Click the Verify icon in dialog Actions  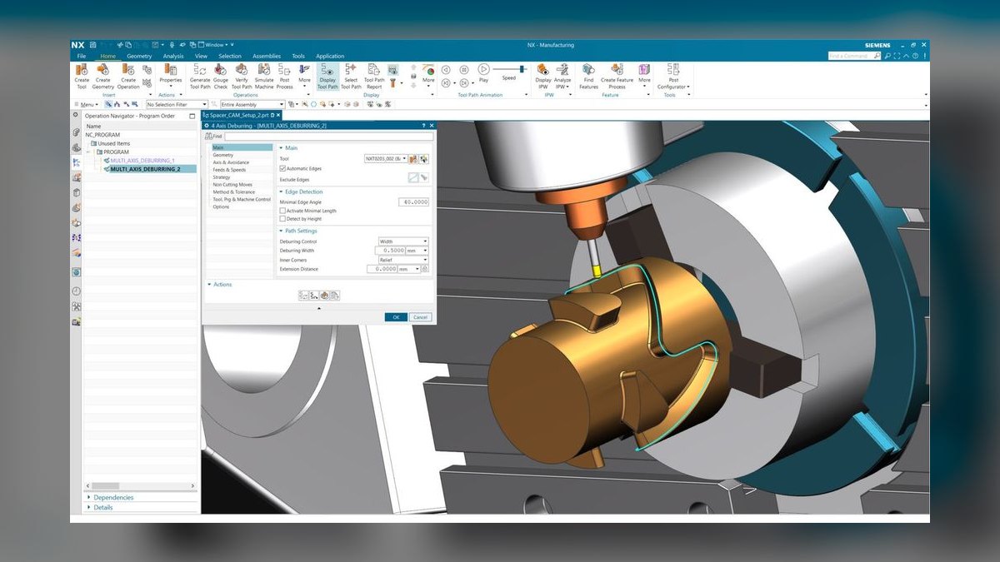click(324, 295)
